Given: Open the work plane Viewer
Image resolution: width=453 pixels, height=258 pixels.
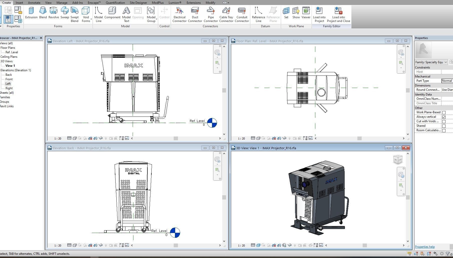Looking at the screenshot, I should [306, 13].
